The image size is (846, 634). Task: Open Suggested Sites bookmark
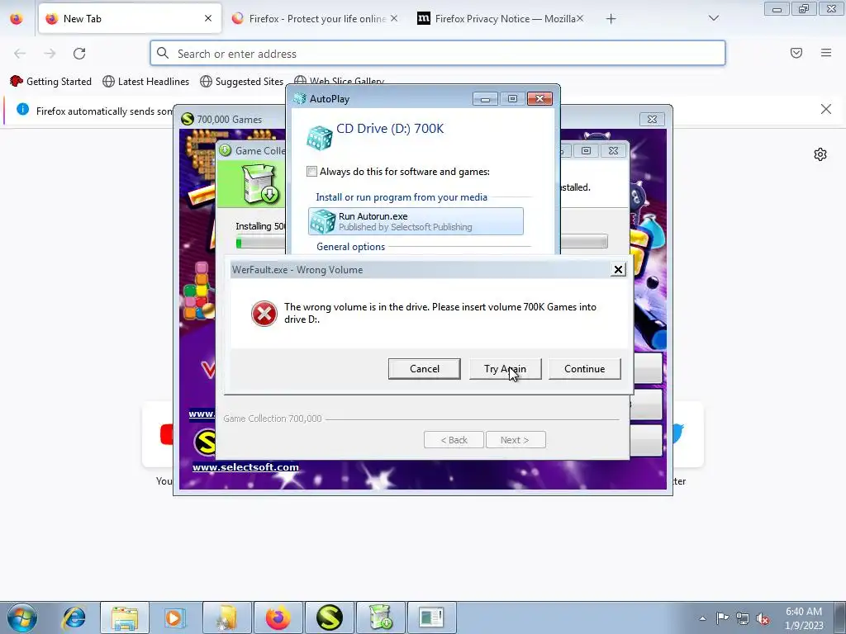point(242,82)
